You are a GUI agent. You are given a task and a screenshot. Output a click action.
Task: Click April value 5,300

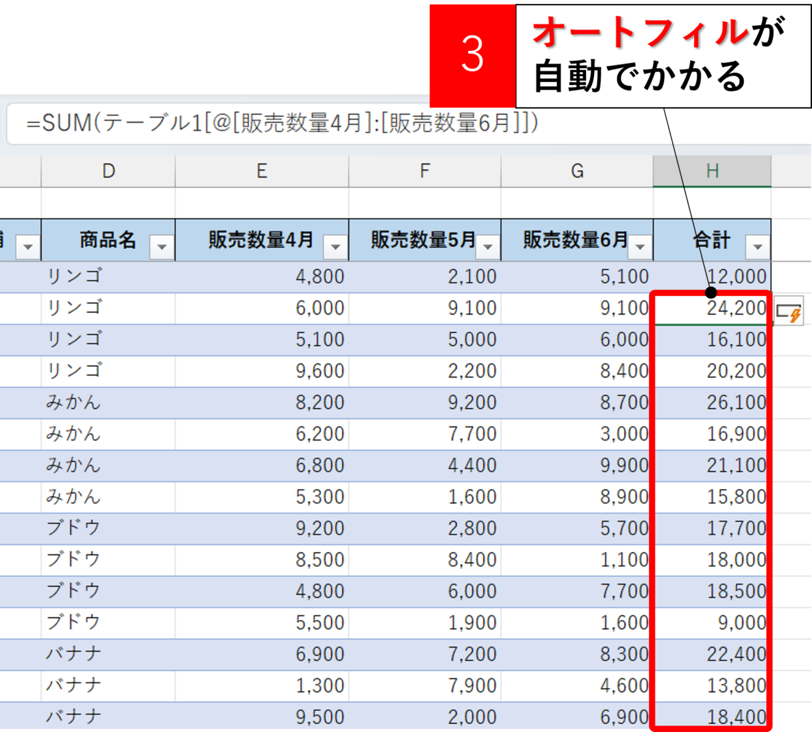click(262, 497)
